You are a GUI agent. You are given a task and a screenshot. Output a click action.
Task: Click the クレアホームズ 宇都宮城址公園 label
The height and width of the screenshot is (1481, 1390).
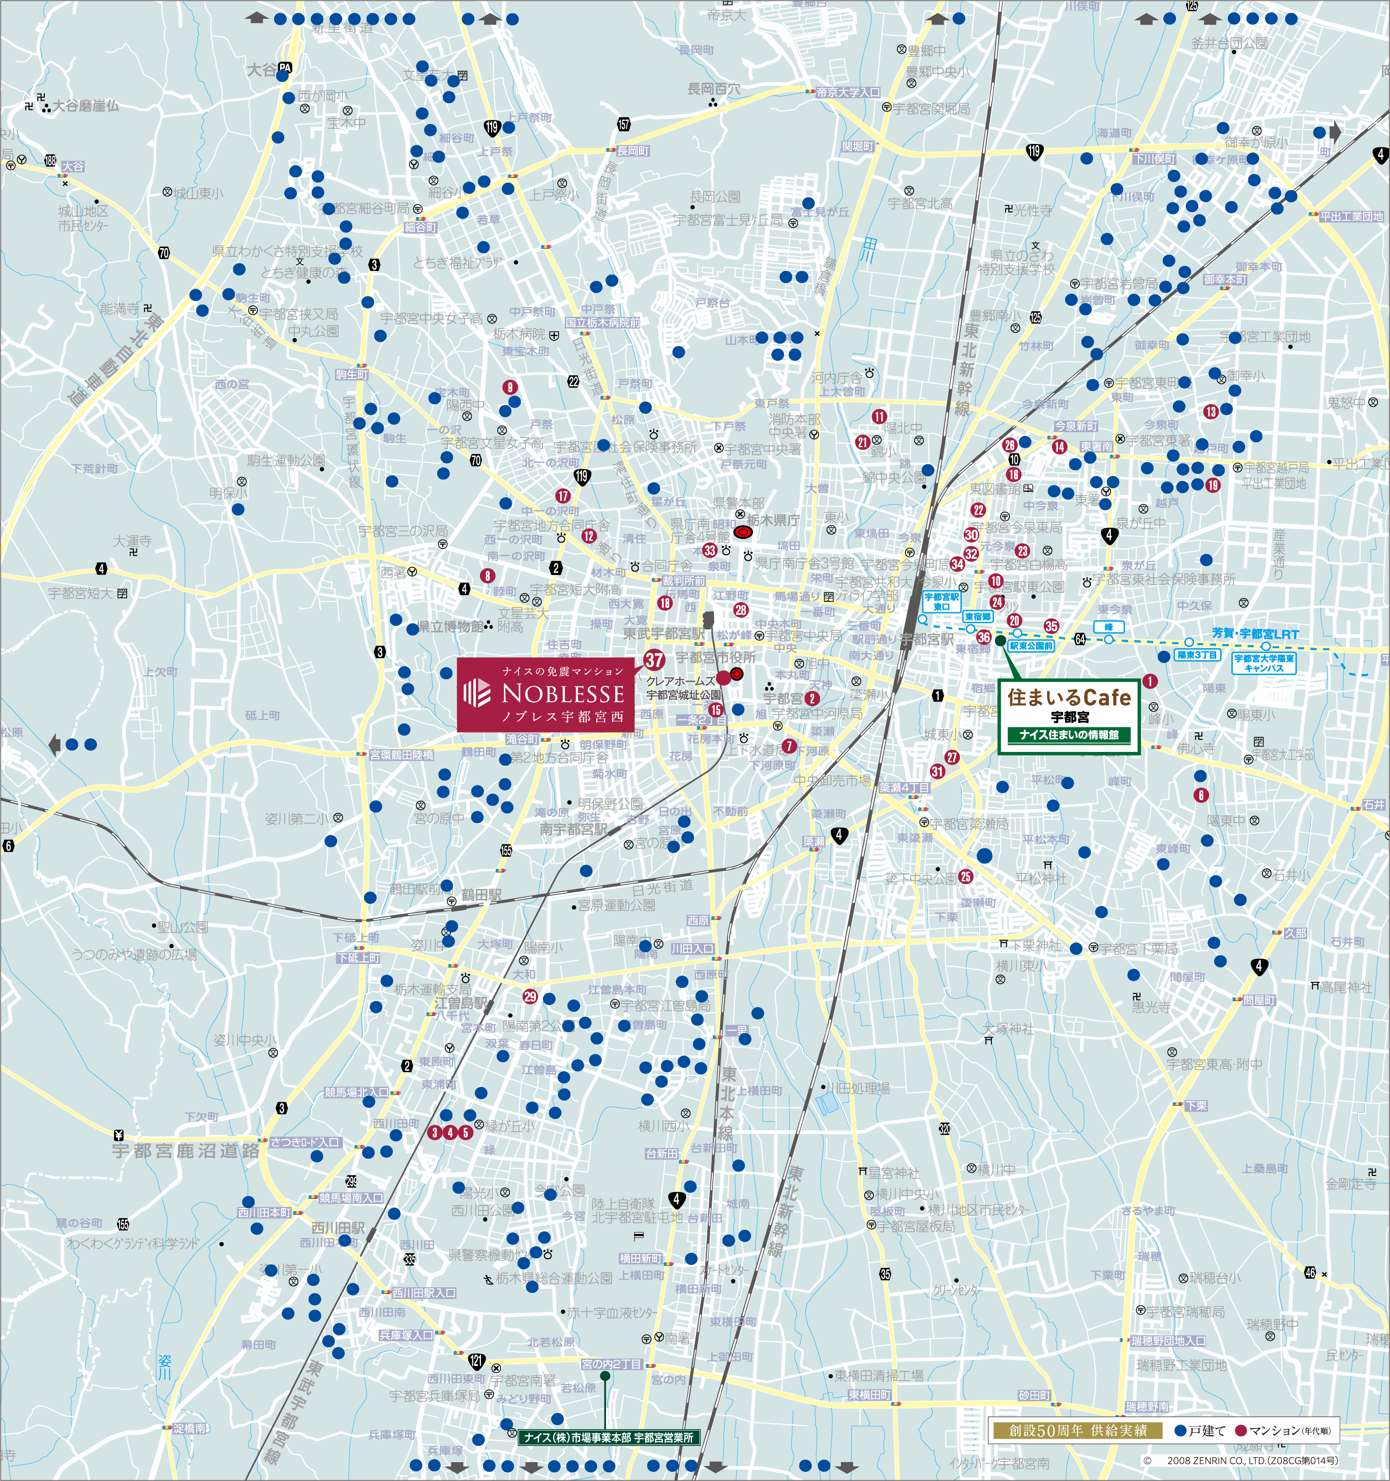(683, 687)
